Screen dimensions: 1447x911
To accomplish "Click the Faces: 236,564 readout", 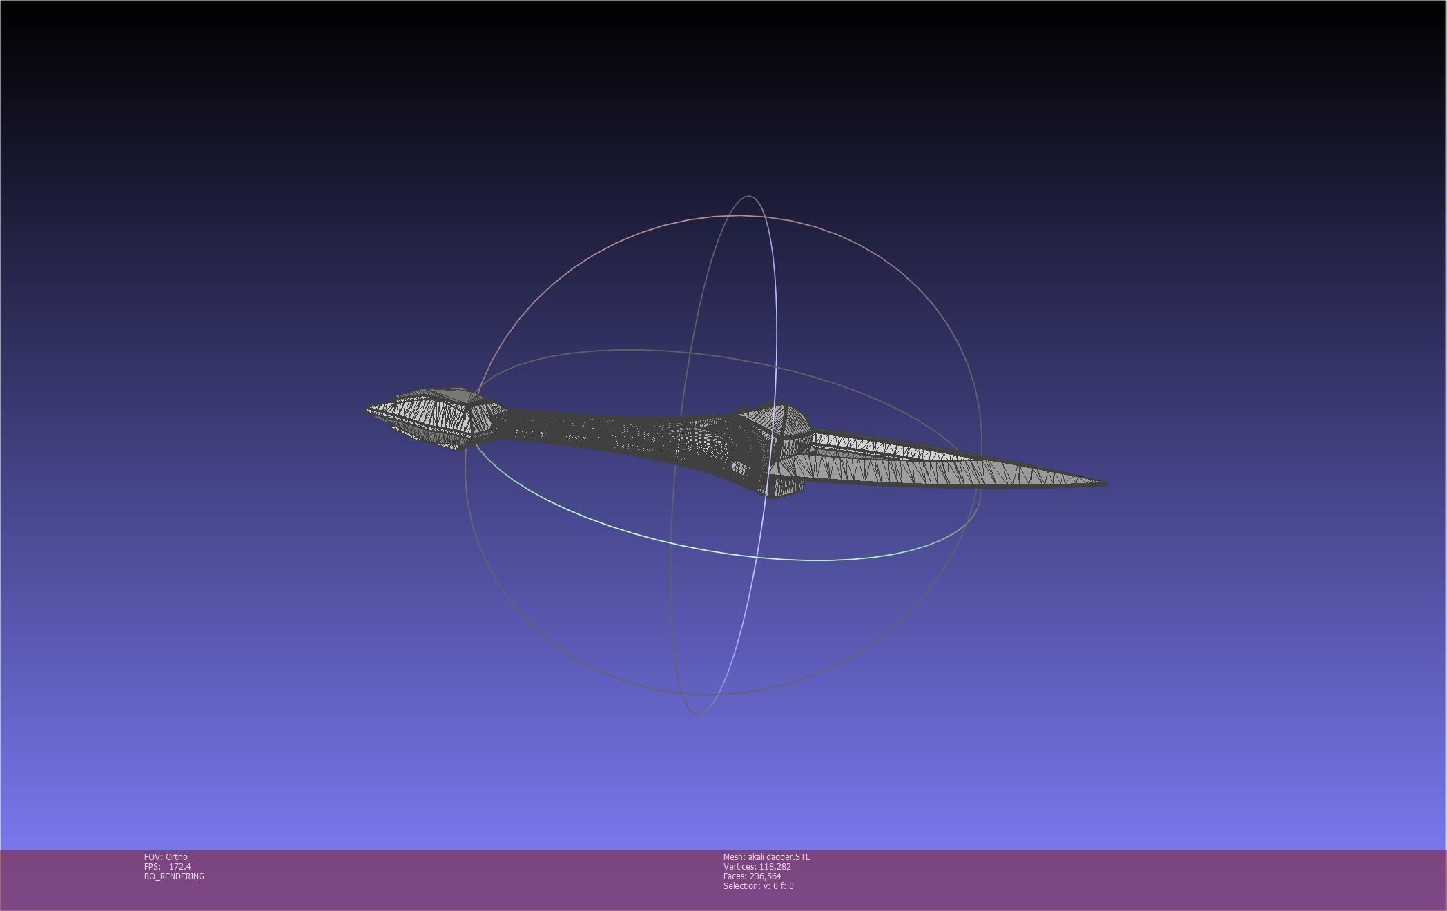I will pos(752,876).
